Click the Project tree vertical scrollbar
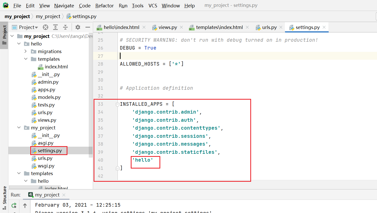The image size is (377, 213). (91, 95)
